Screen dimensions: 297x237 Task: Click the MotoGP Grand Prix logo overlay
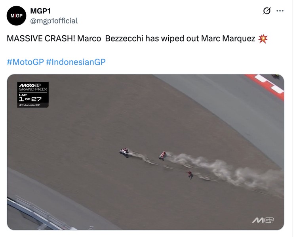click(x=33, y=87)
